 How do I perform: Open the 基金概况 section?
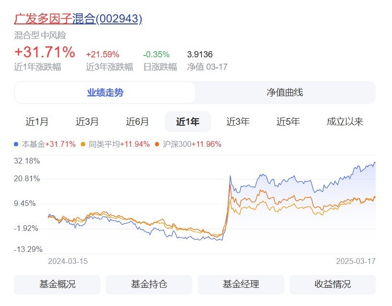click(57, 284)
